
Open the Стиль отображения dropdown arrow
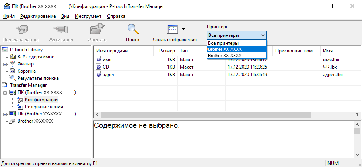pos(183,29)
